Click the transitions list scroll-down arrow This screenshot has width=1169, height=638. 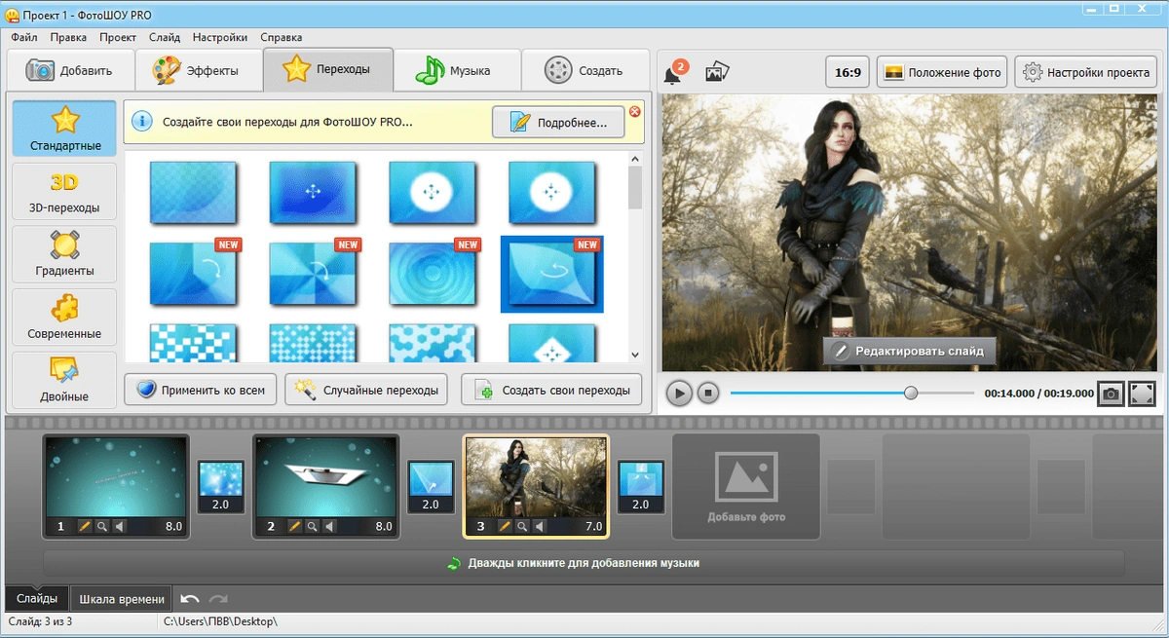[x=635, y=355]
